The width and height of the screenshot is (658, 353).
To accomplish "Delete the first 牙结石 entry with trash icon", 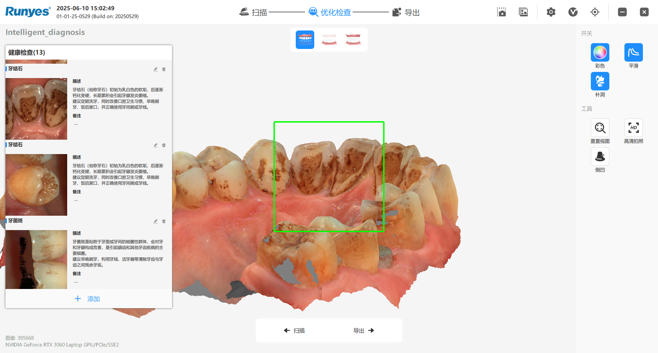I will (x=164, y=69).
